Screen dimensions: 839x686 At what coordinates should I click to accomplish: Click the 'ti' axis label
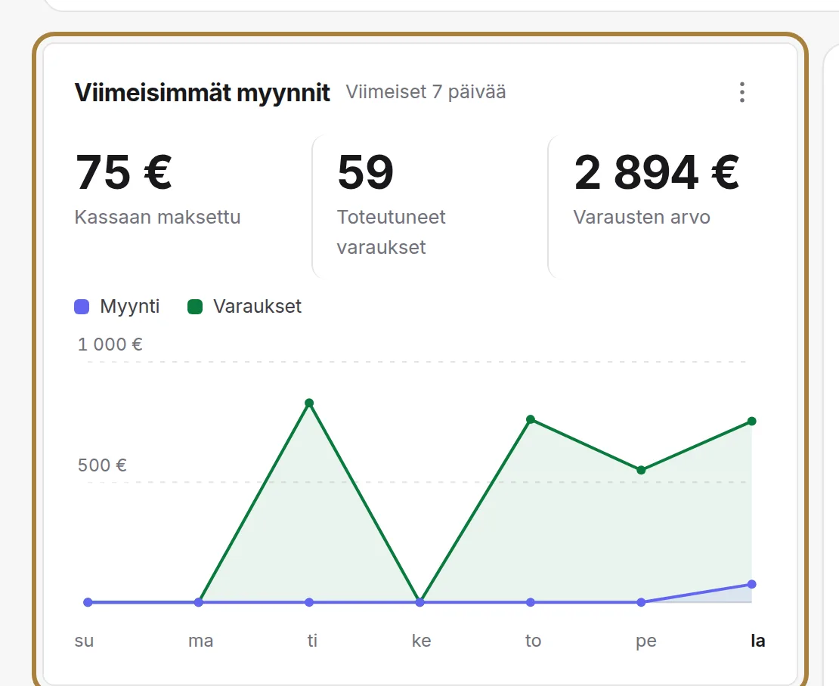[x=312, y=640]
